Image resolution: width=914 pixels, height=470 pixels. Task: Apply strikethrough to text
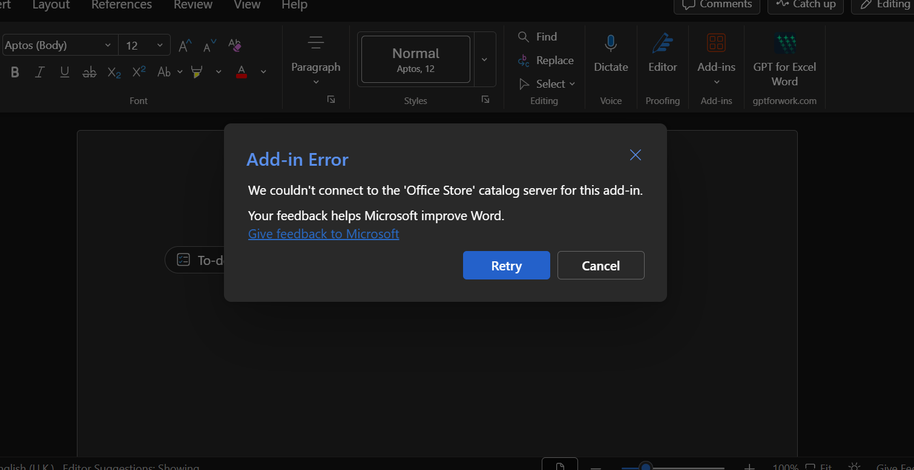[89, 72]
